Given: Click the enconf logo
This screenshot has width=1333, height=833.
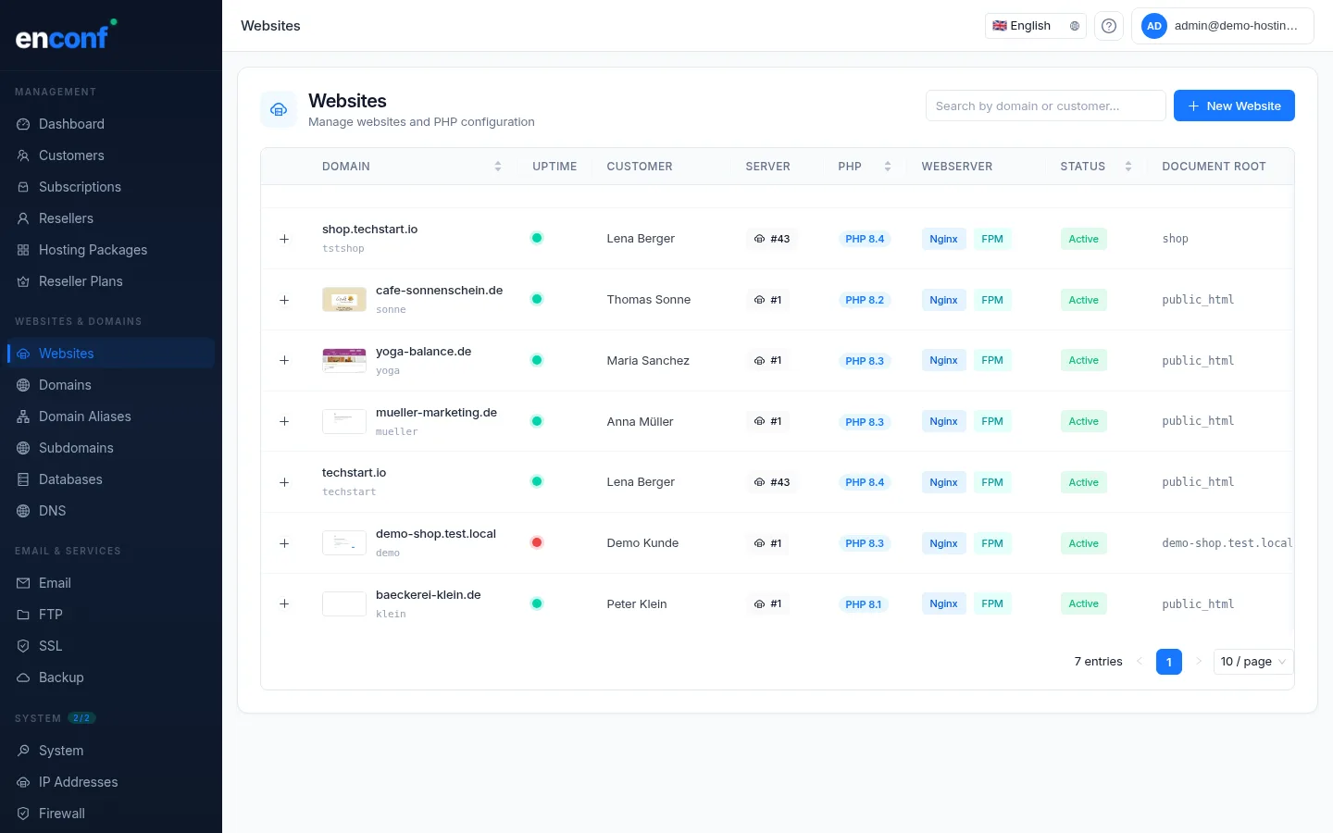Looking at the screenshot, I should pyautogui.click(x=66, y=35).
